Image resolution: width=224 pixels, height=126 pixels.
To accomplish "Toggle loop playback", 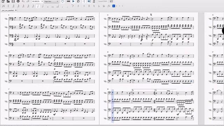I will (x=78, y=1).
